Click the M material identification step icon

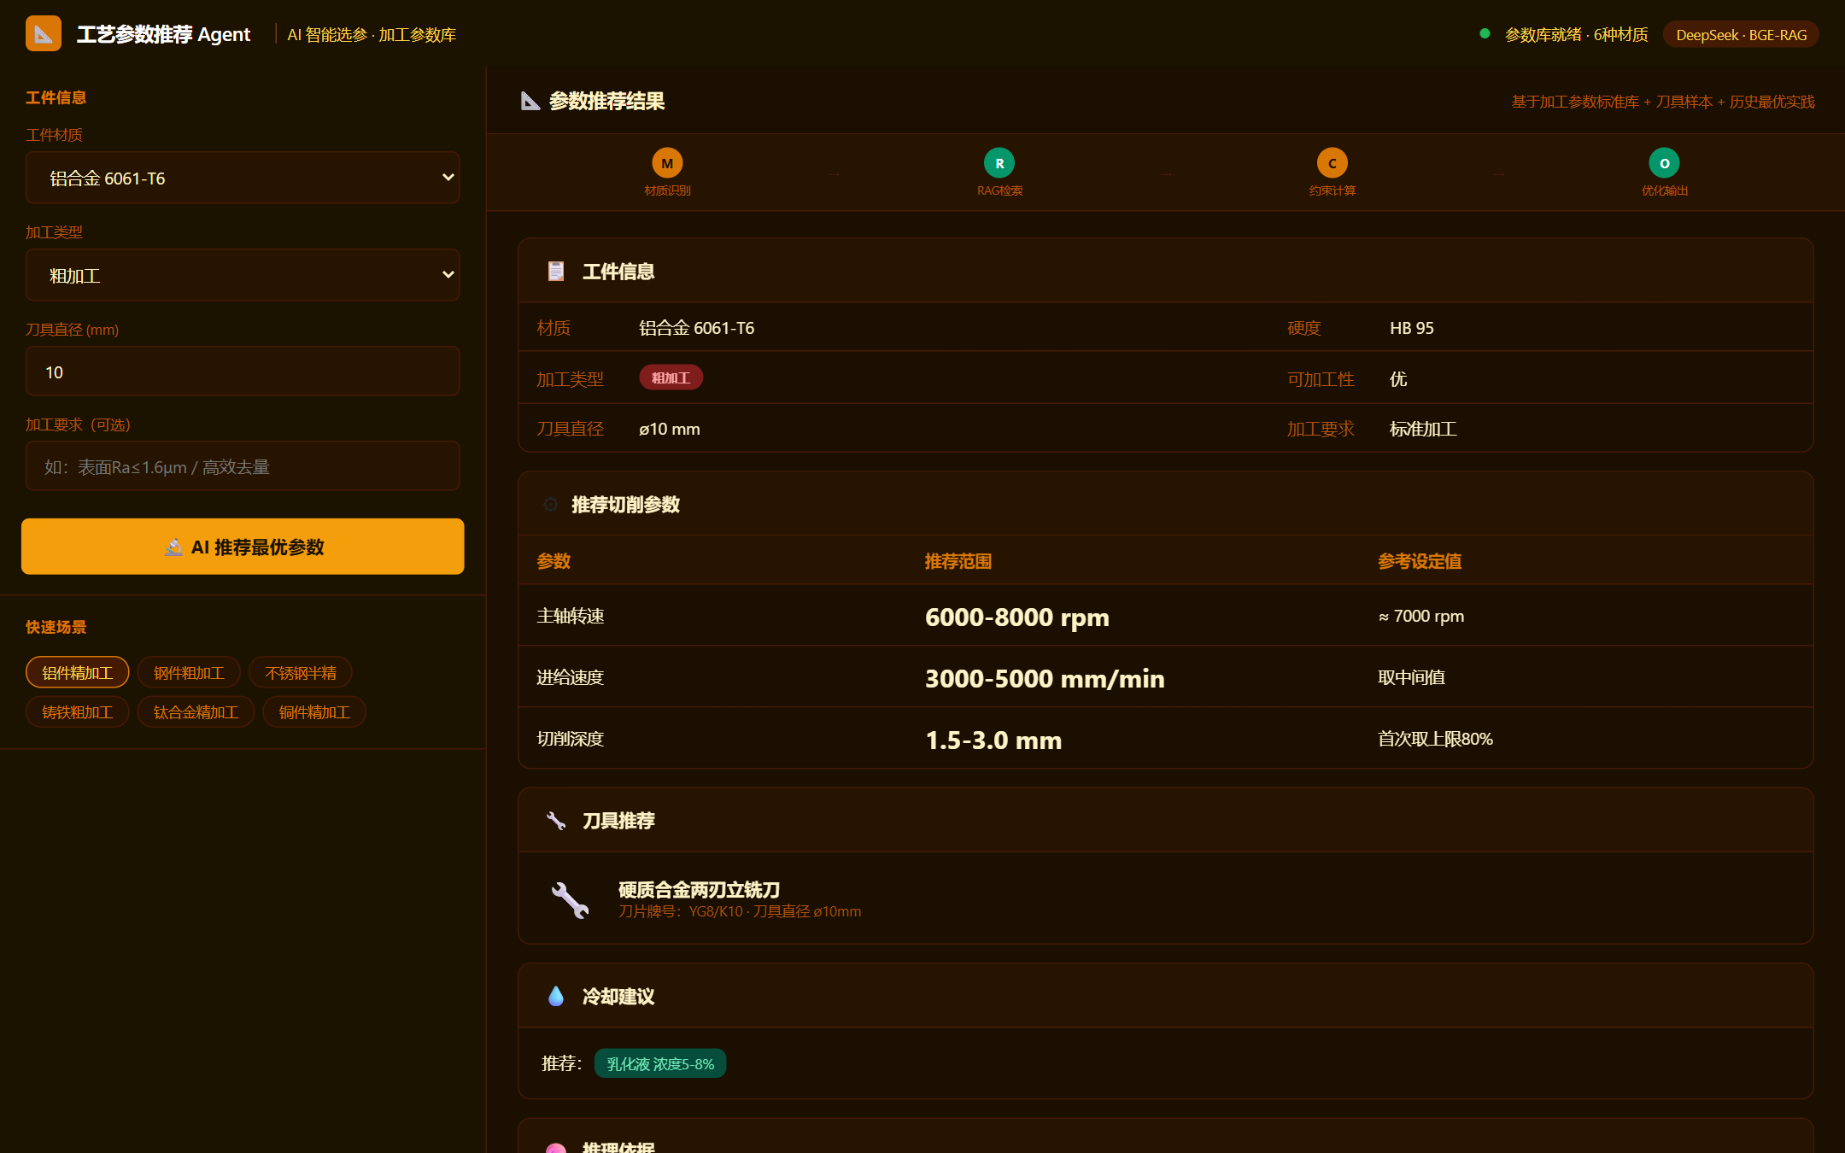point(667,163)
